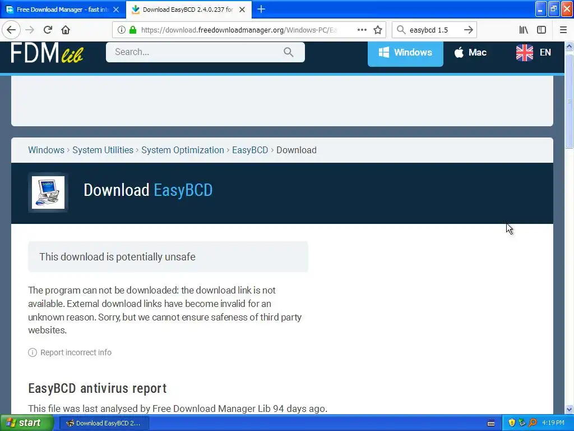
Task: Select the Download EasyBCD 2.4.0.237 tab
Action: pos(188,10)
